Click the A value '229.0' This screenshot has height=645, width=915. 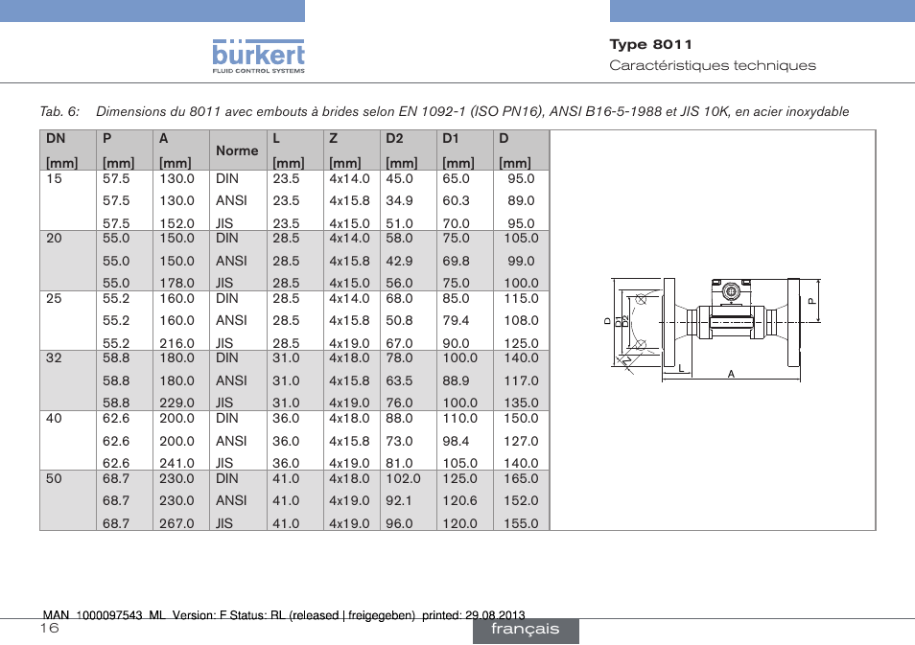[176, 403]
